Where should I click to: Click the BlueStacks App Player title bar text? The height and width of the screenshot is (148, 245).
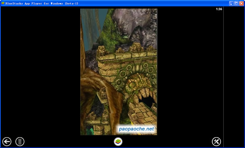(x=42, y=3)
